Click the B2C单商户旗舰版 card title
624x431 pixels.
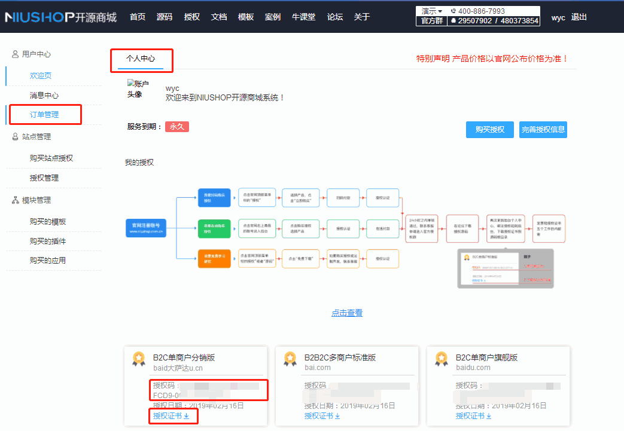[x=486, y=357]
